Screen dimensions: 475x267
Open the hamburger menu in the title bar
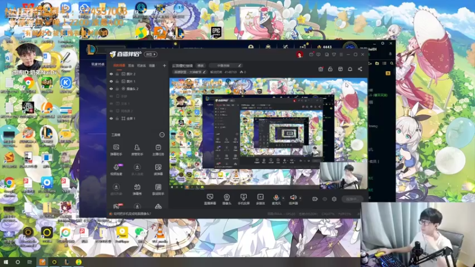[x=341, y=55]
